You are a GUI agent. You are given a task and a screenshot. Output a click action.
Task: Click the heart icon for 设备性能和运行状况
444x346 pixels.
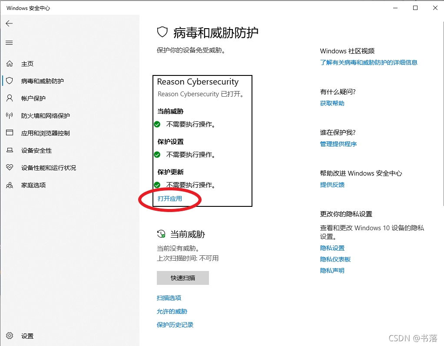point(10,167)
